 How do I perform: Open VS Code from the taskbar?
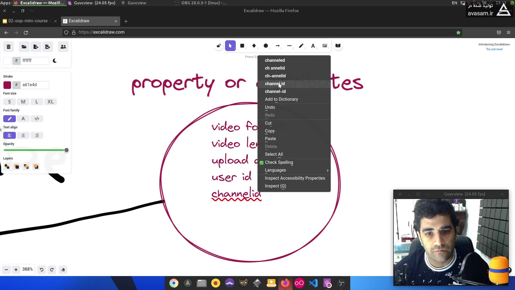313,283
